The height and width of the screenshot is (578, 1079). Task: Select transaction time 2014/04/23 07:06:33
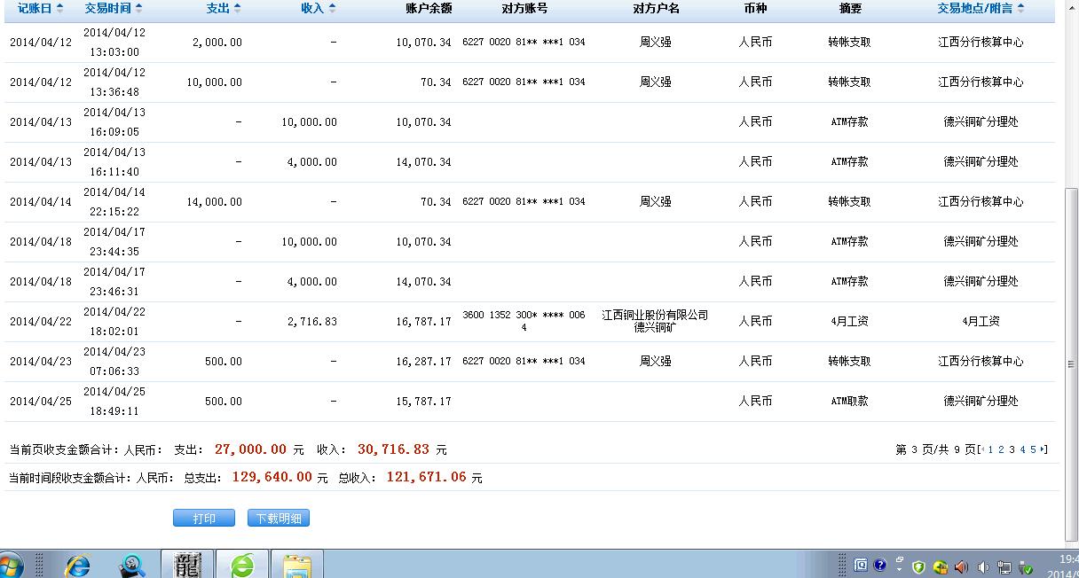point(114,362)
